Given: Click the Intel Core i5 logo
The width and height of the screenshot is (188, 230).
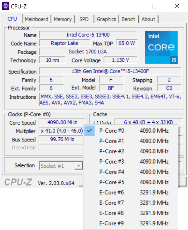Looking at the screenshot, I should (161, 47).
